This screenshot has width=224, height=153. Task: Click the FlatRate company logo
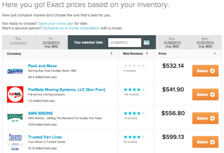click(x=15, y=94)
